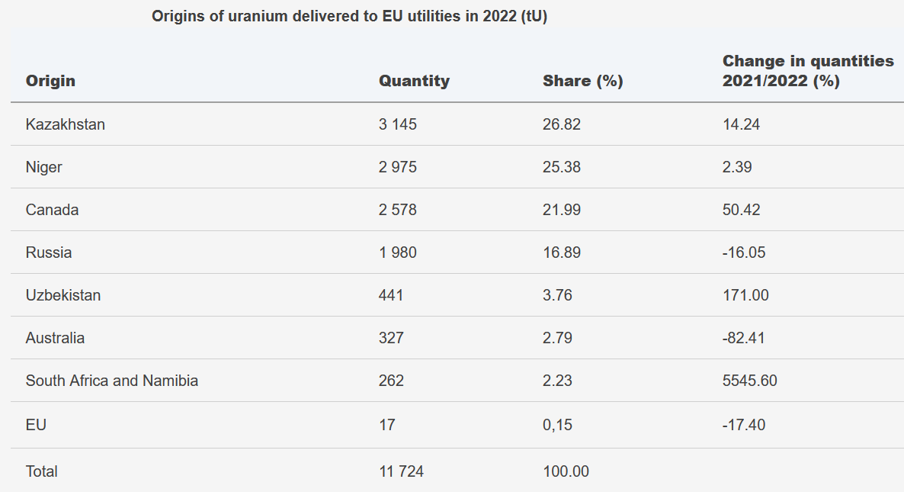
Task: Click the Origin column header
Action: pyautogui.click(x=50, y=81)
